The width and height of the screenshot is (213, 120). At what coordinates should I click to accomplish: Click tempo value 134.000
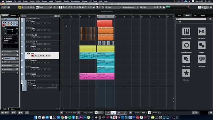(x=154, y=113)
